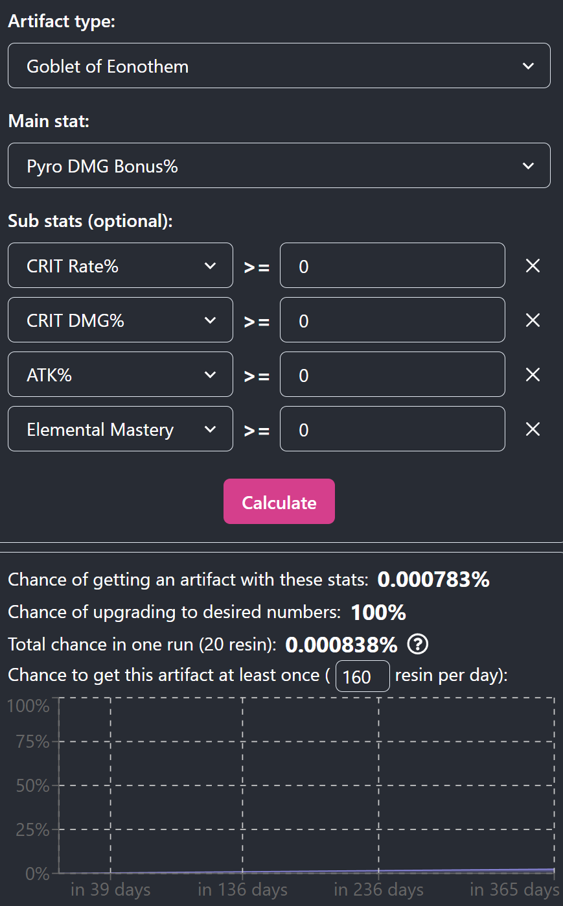Expand the CRIT DMG% sub stat dropdown
563x906 pixels.
coord(121,320)
